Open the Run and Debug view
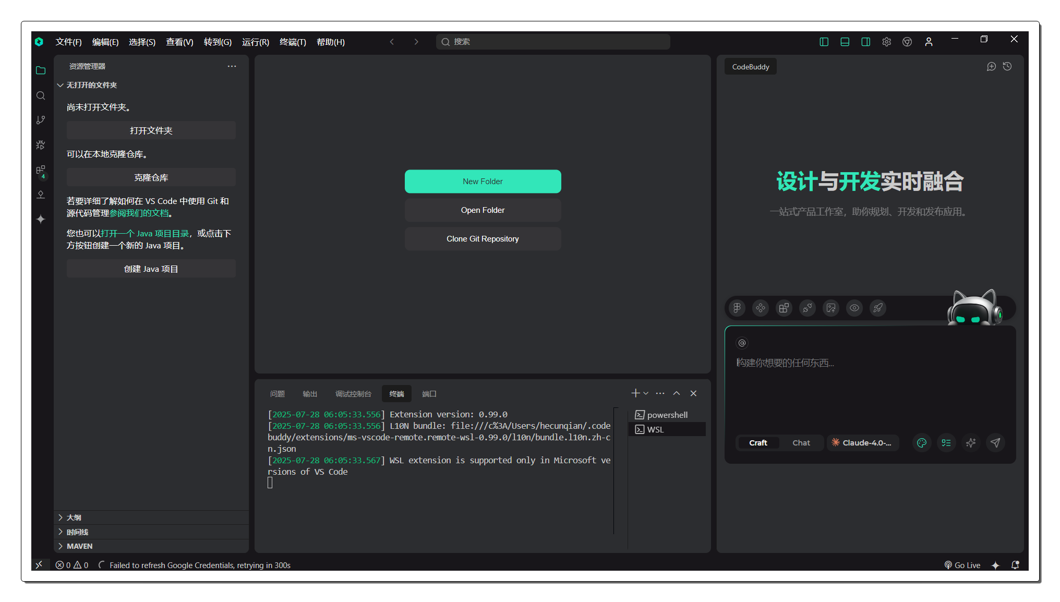This screenshot has width=1060, height=602. click(x=41, y=145)
